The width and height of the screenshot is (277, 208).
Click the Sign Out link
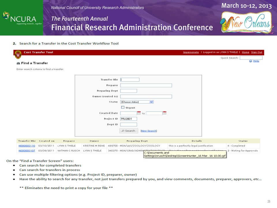[257, 52]
